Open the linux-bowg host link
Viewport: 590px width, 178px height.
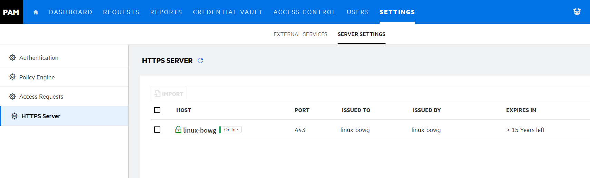(200, 130)
